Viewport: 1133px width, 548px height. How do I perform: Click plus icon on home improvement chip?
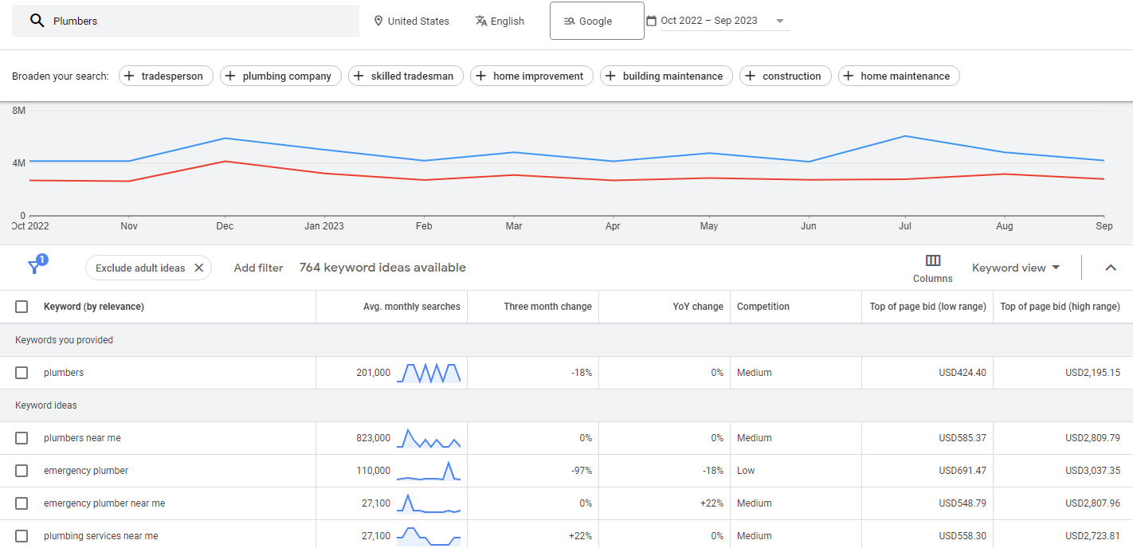(x=481, y=76)
